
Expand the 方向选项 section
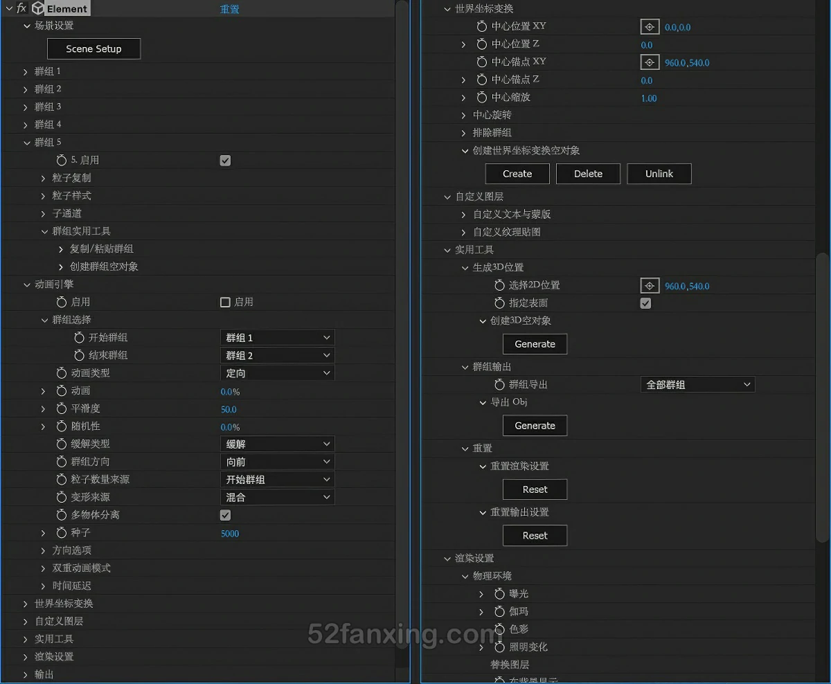click(x=44, y=550)
